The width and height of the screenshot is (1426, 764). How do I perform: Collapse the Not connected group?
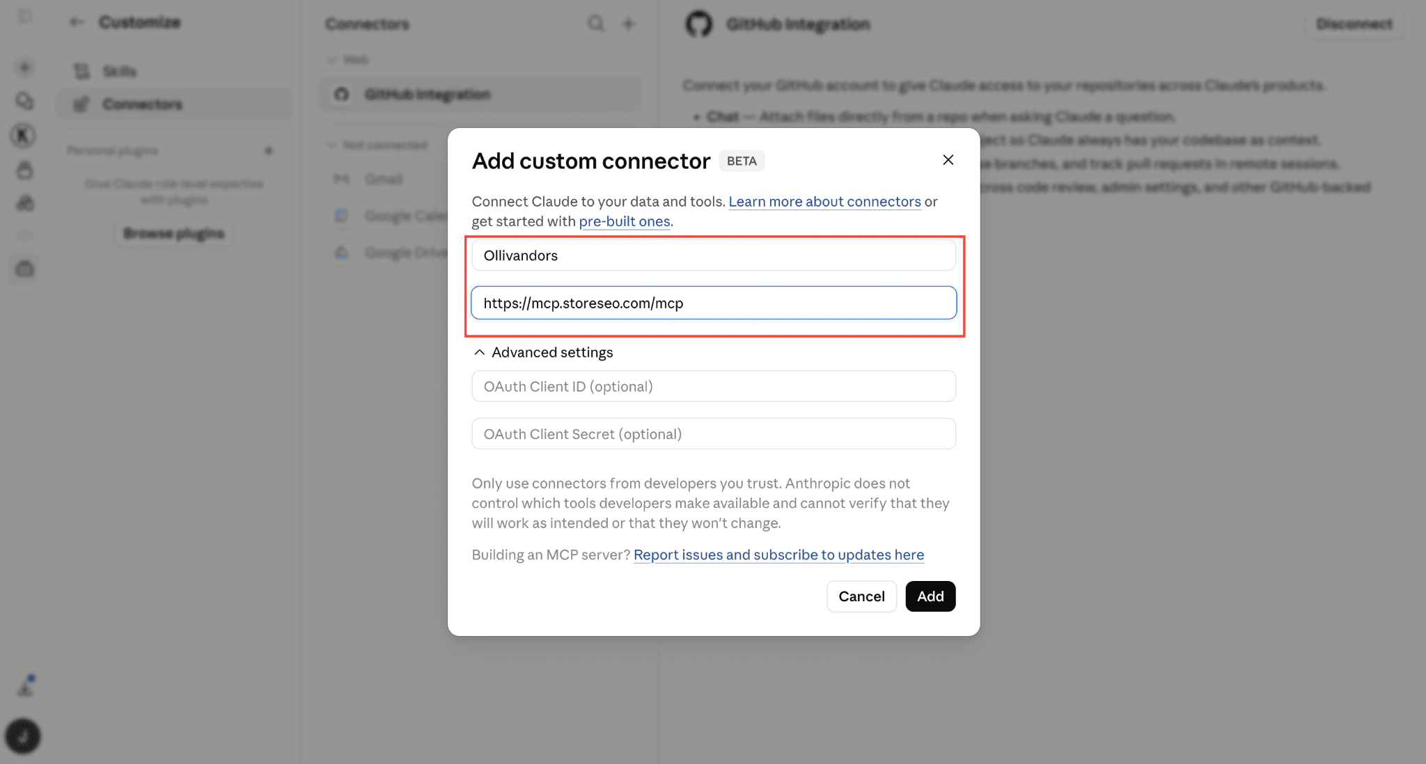(377, 145)
